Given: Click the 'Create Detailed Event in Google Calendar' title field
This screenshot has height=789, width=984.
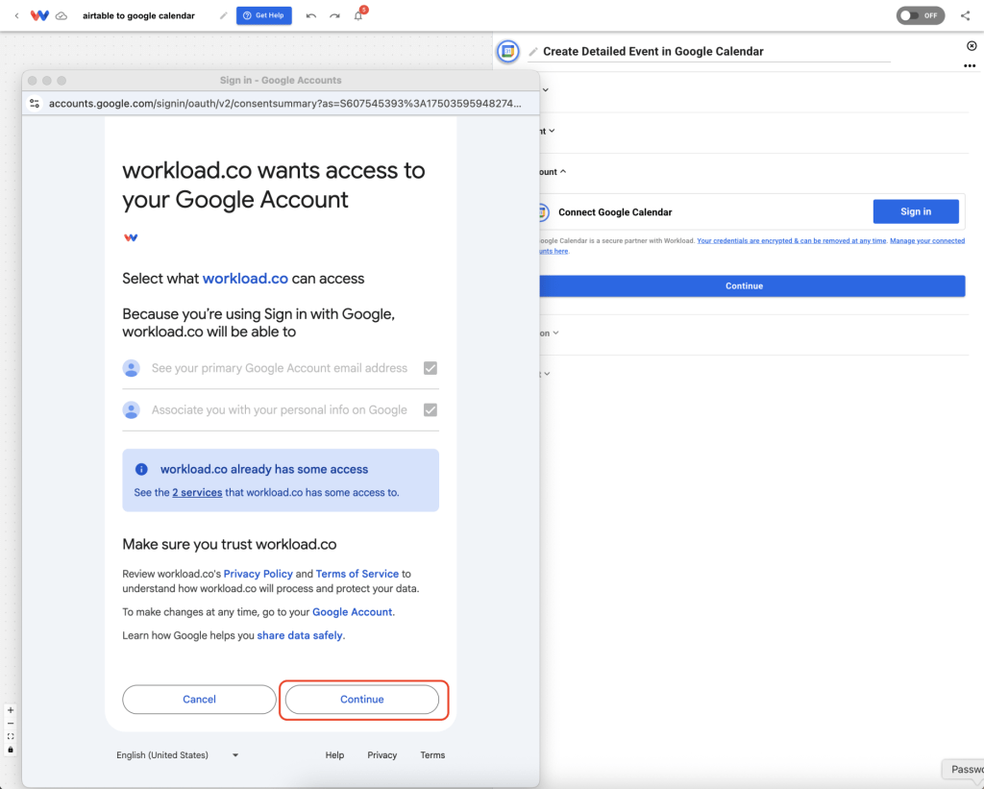Looking at the screenshot, I should click(708, 52).
